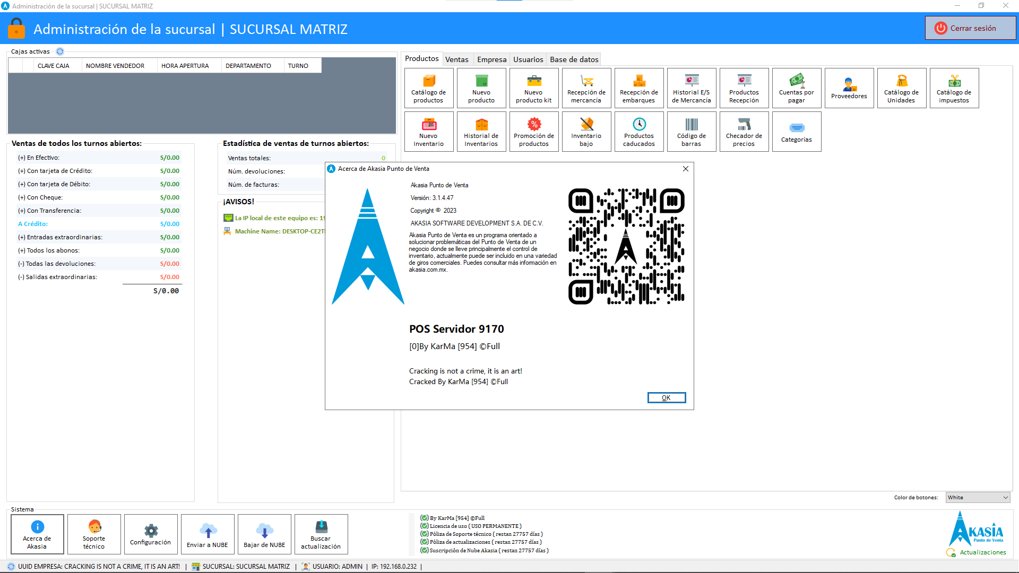Open Catálogo de productos
This screenshot has width=1019, height=573.
[x=428, y=88]
